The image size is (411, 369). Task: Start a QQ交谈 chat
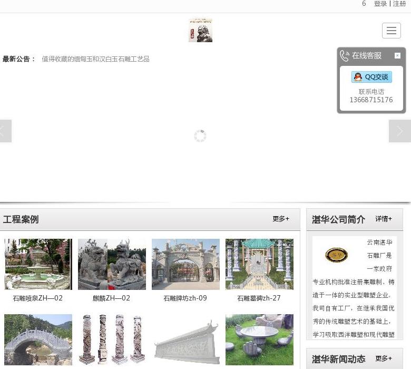click(x=371, y=77)
